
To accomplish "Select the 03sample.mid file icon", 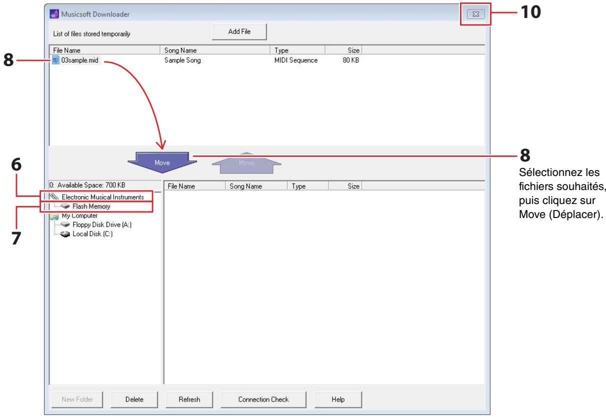I will tap(55, 60).
